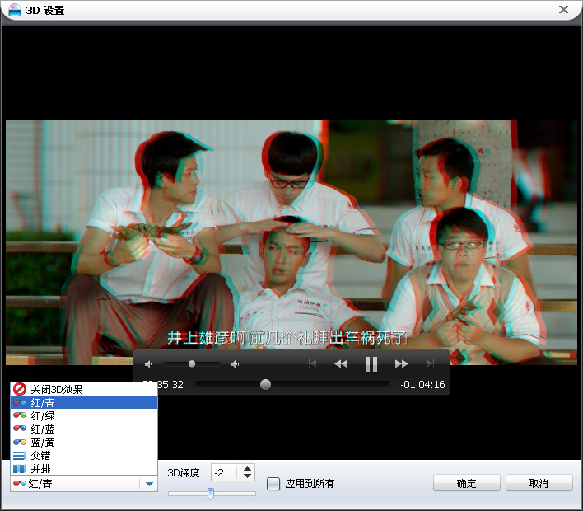Viewport: 583px width, 511px height.
Task: Select 并排 side-by-side mode
Action: (84, 468)
